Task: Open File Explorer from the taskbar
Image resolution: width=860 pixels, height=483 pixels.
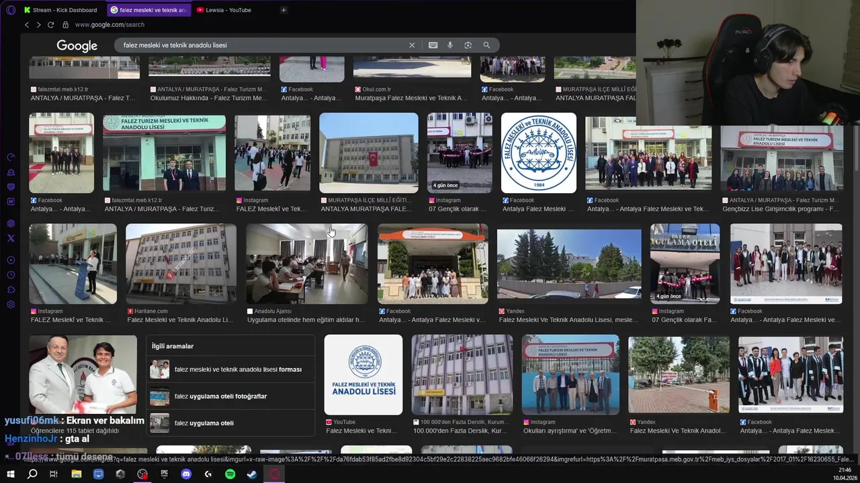Action: click(77, 474)
